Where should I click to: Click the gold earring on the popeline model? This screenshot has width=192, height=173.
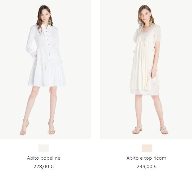tap(50, 21)
